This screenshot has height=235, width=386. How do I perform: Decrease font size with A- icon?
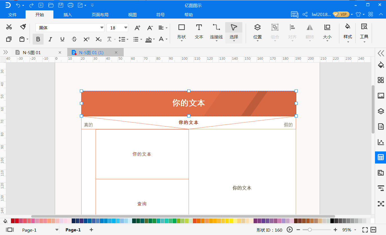click(150, 27)
